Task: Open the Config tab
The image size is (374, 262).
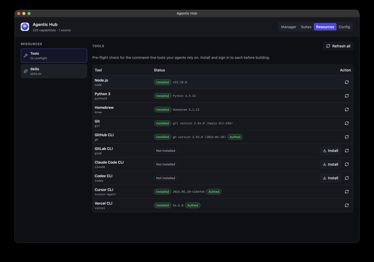Action: point(344,27)
